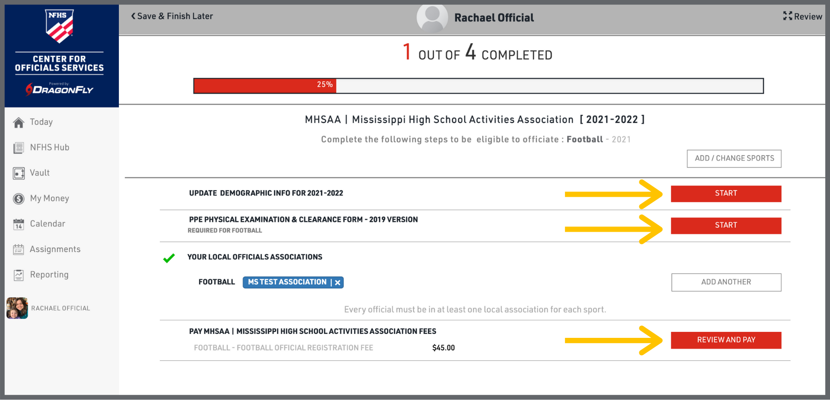Open My Money dollar icon
Viewport: 830px width, 400px height.
(19, 199)
